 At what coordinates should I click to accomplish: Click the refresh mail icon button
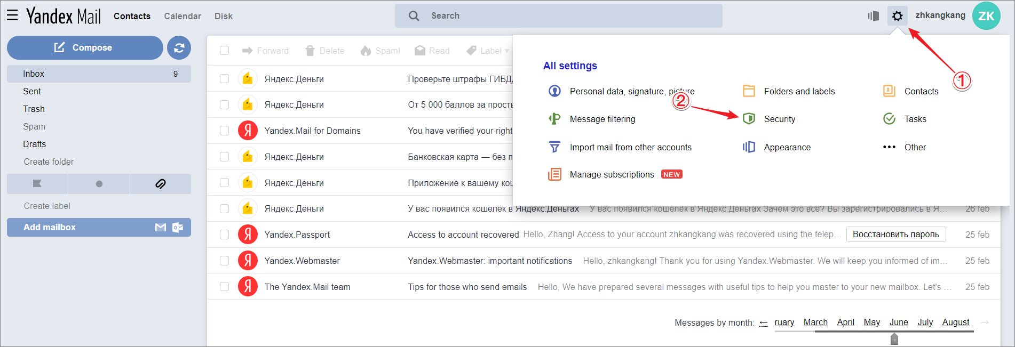click(x=179, y=48)
